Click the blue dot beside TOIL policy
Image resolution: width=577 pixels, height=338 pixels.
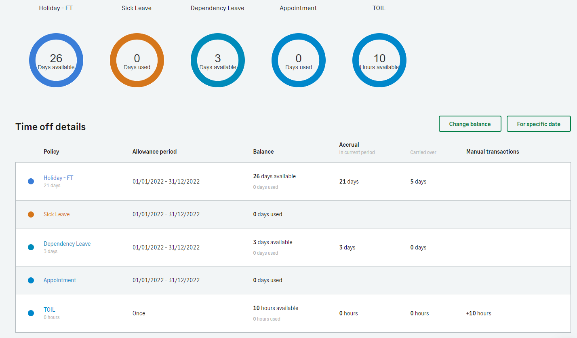pyautogui.click(x=31, y=313)
